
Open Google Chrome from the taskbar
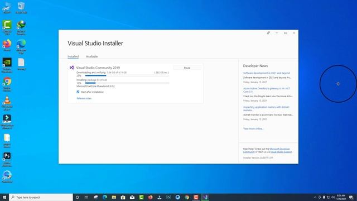tap(187, 197)
